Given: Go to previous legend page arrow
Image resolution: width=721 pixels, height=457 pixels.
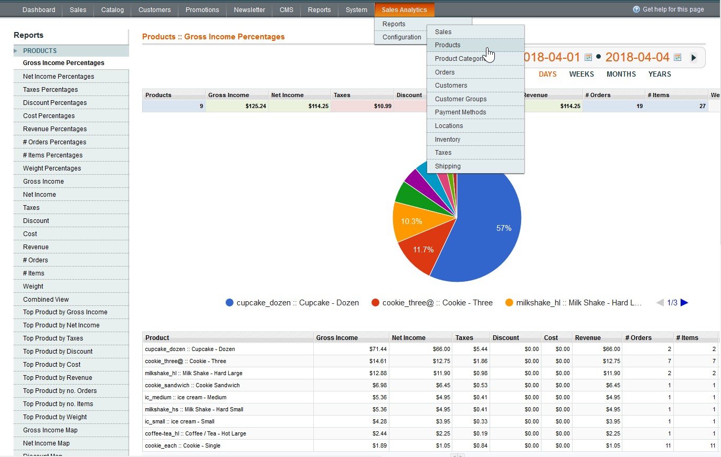Looking at the screenshot, I should [x=660, y=303].
